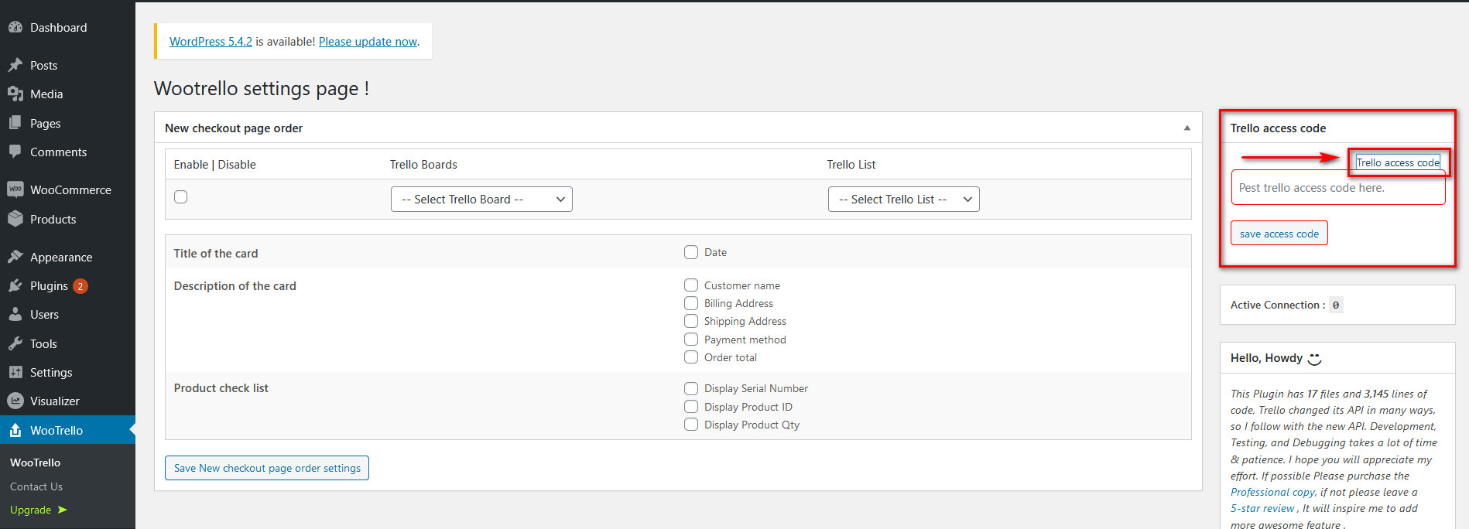The image size is (1469, 529).
Task: Click Save New checkout page order settings
Action: click(267, 468)
